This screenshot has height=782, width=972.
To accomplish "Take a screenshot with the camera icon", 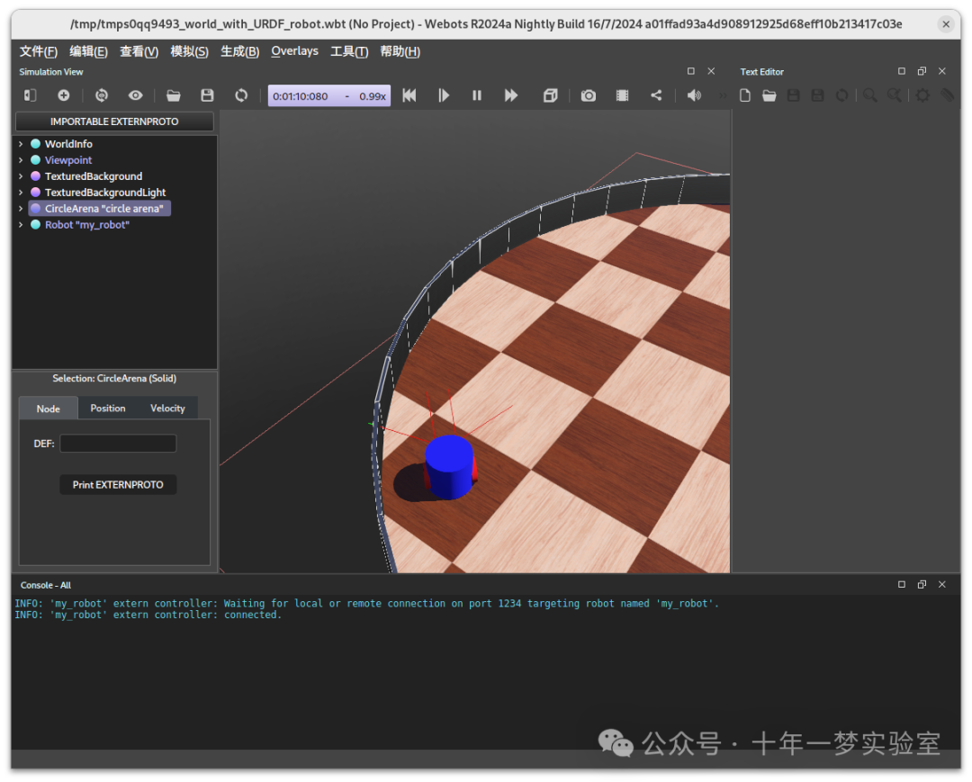I will [x=589, y=95].
